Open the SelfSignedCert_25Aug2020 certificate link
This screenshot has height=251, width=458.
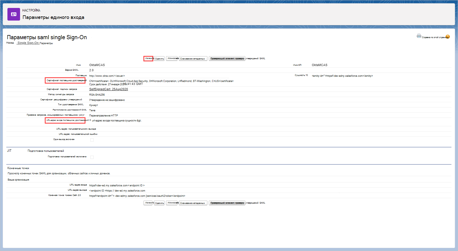click(x=109, y=89)
